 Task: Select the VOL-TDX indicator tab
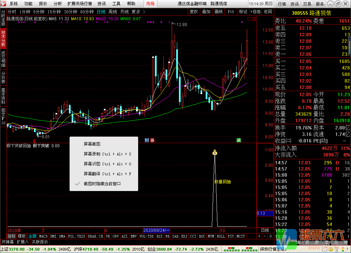(x=146, y=236)
